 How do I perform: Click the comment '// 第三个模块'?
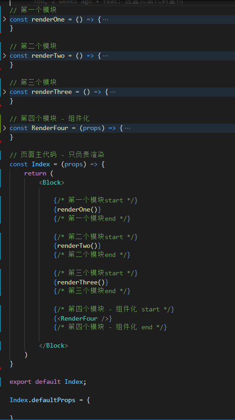pyautogui.click(x=33, y=82)
